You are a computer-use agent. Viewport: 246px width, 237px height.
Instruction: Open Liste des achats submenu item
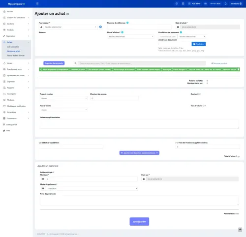[x=13, y=47]
